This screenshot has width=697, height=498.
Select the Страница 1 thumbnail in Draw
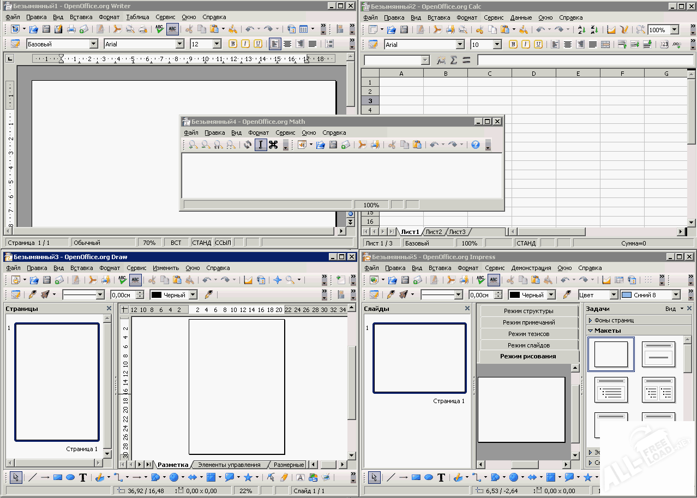tap(56, 382)
